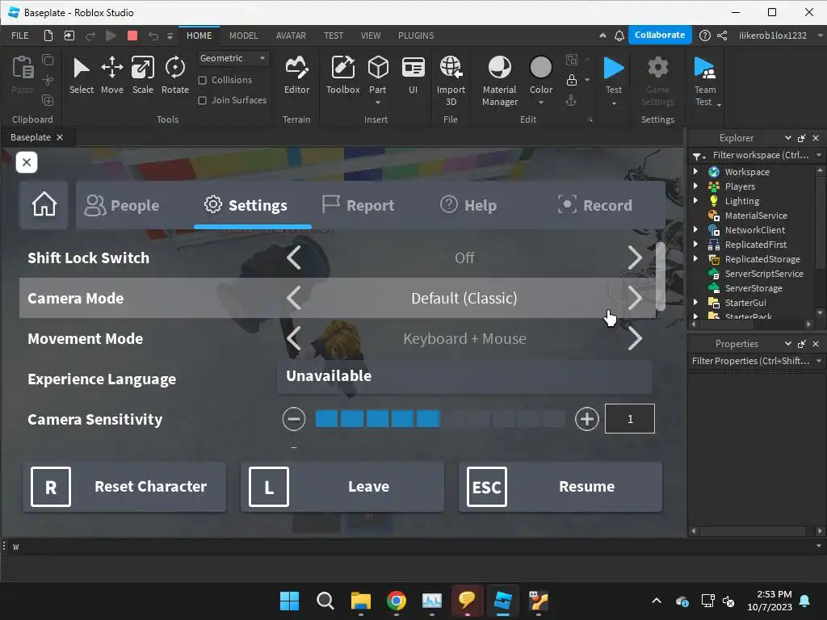Open Explorer filter dropdown
This screenshot has height=620, width=827.
819,155
